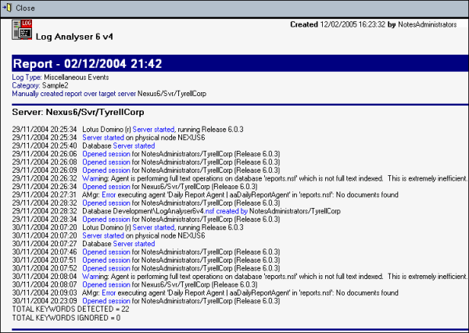469x333 pixels.
Task: Click .nsf created by in LogAnalyser6v4 line
Action: [x=226, y=211]
